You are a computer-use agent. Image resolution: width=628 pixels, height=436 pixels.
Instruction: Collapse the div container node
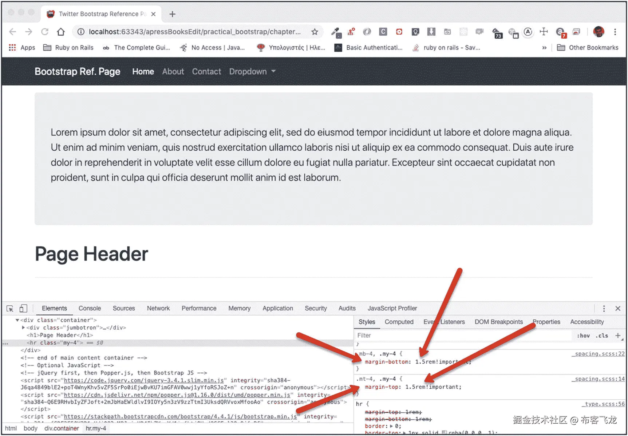click(17, 320)
